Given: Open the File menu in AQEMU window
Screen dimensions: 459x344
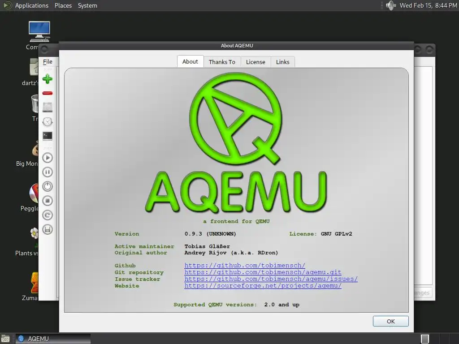Looking at the screenshot, I should point(48,62).
